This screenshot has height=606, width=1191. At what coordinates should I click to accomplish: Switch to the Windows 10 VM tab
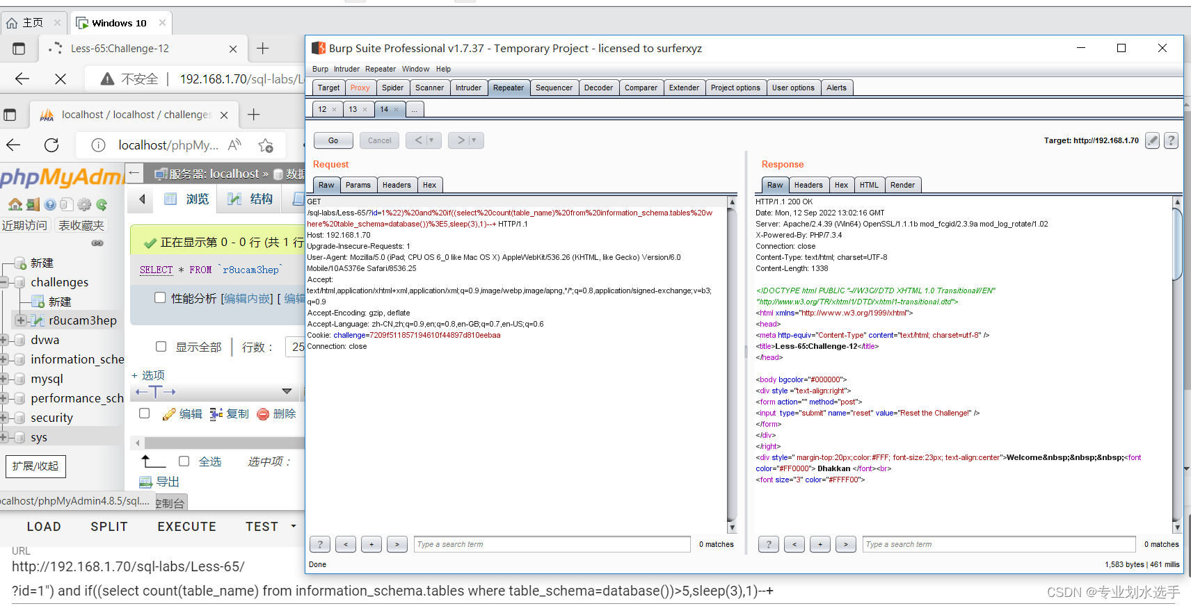point(120,23)
